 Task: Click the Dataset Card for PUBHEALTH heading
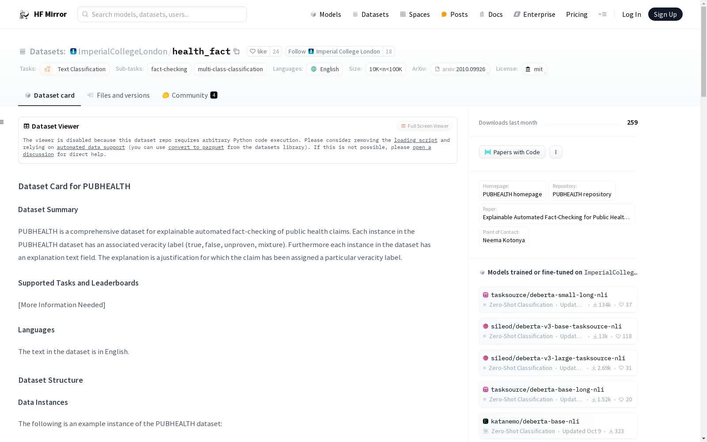click(74, 186)
